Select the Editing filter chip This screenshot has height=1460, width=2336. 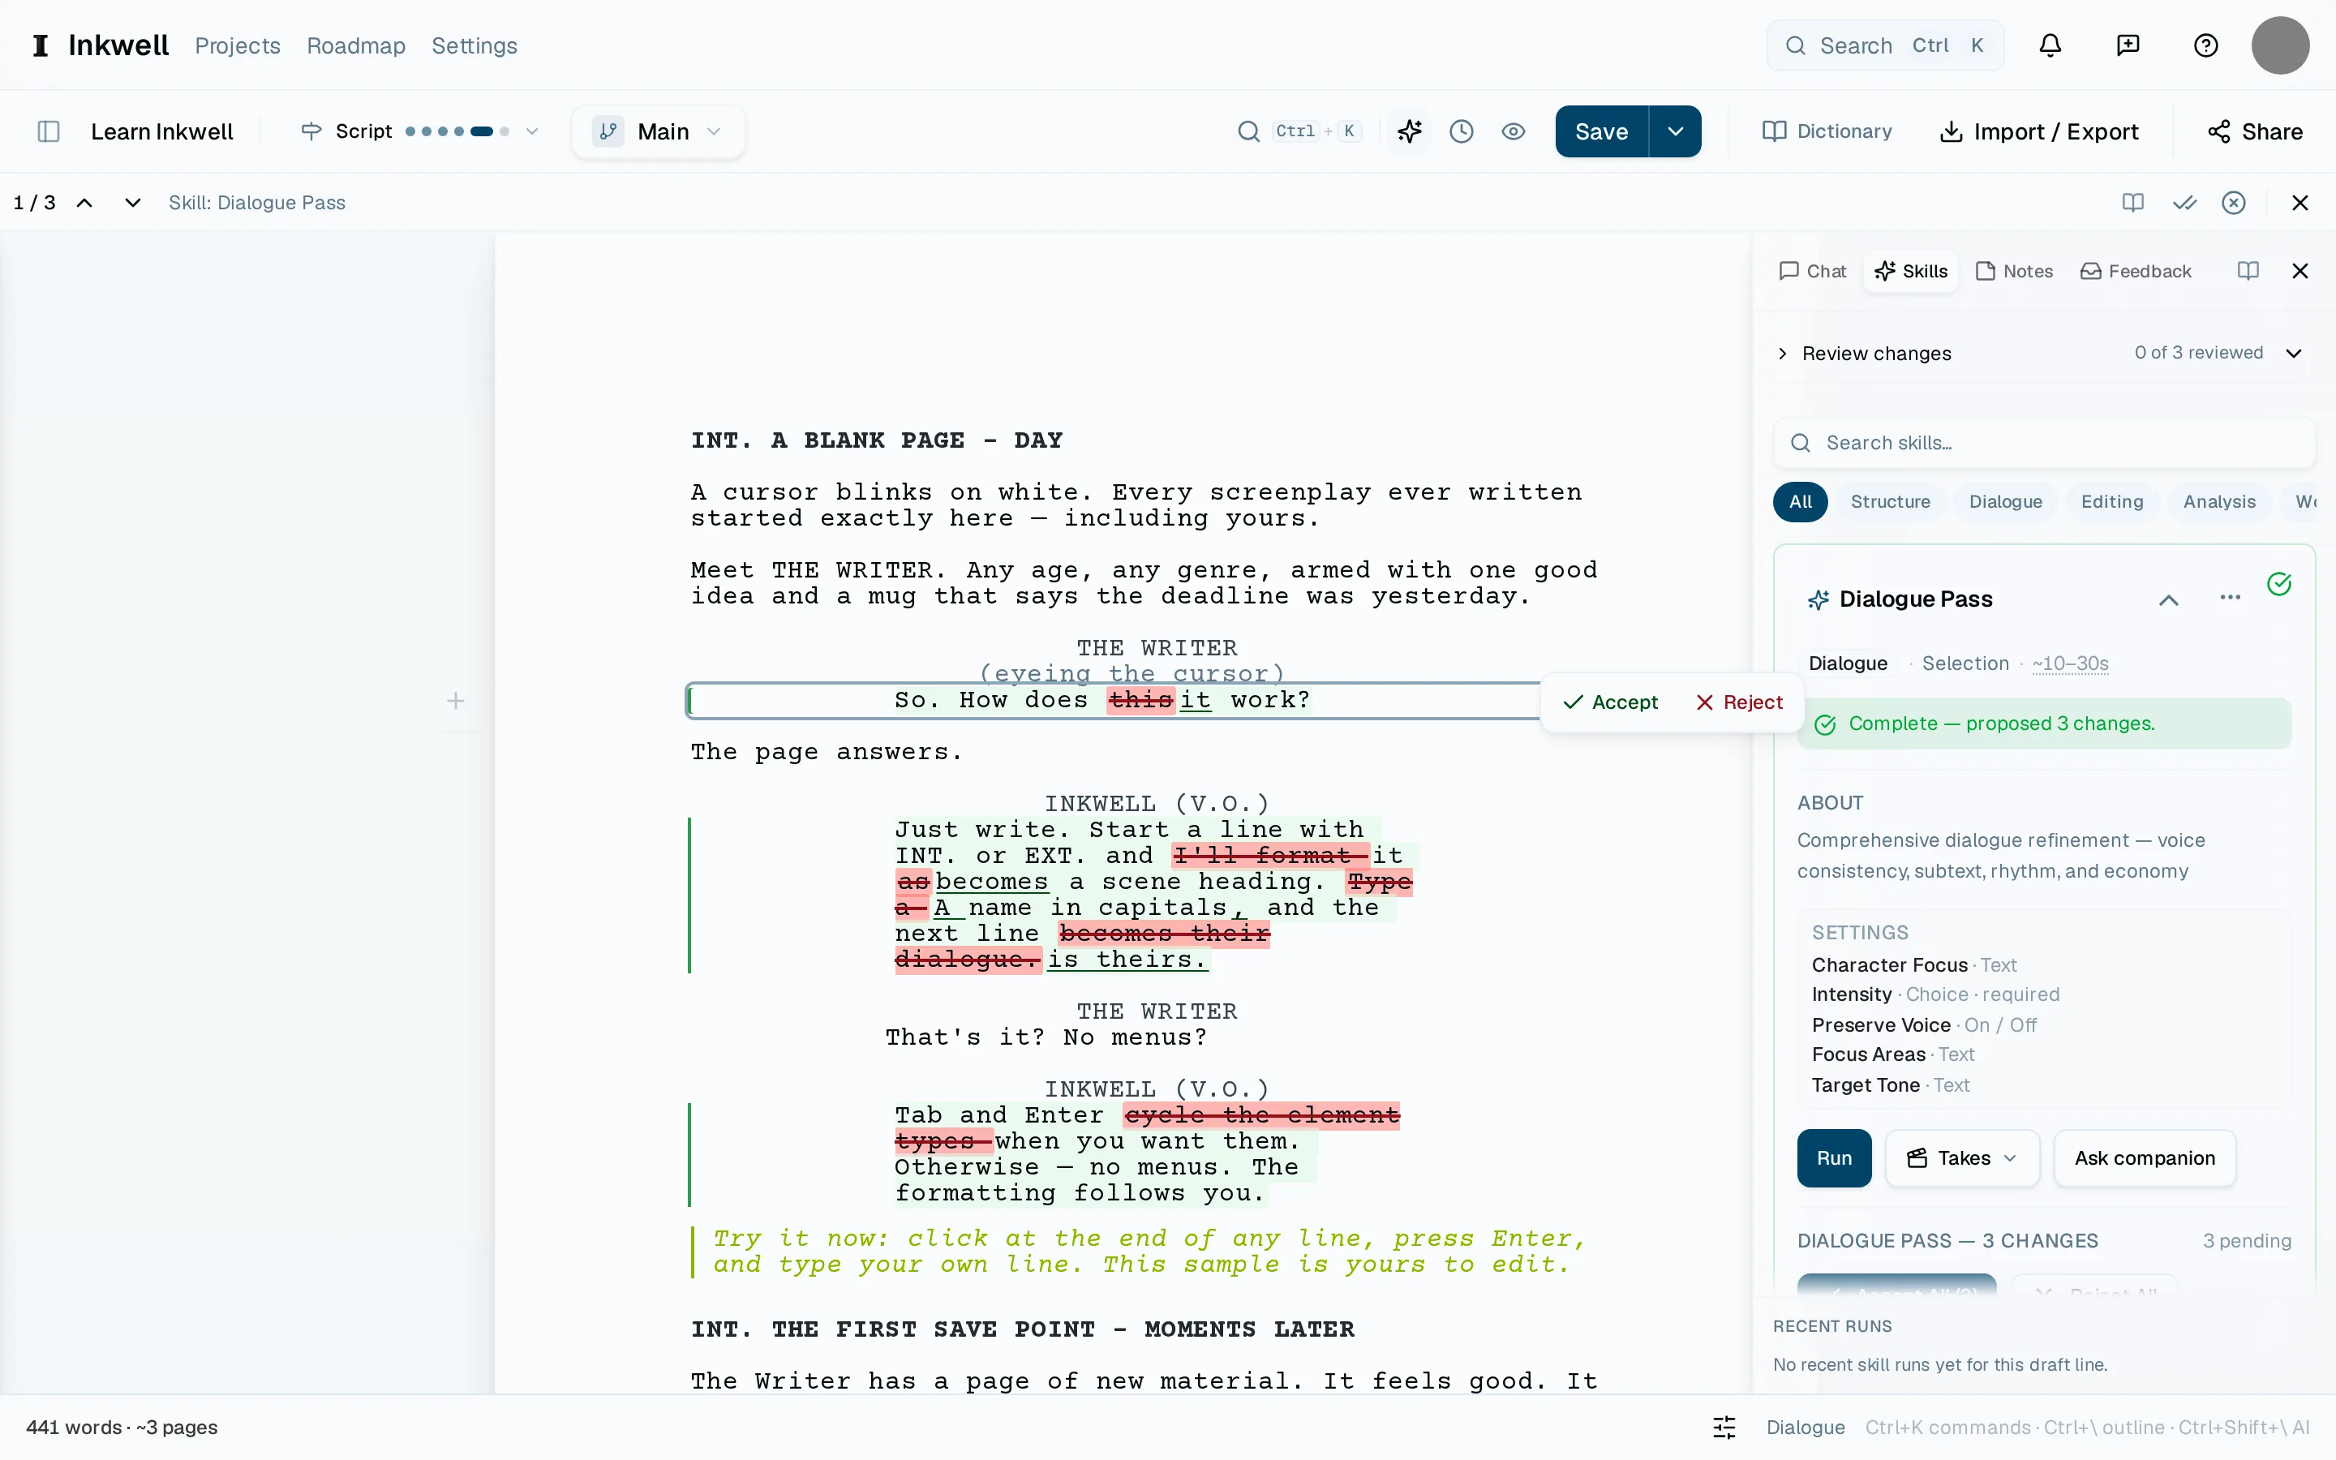[x=2112, y=502]
